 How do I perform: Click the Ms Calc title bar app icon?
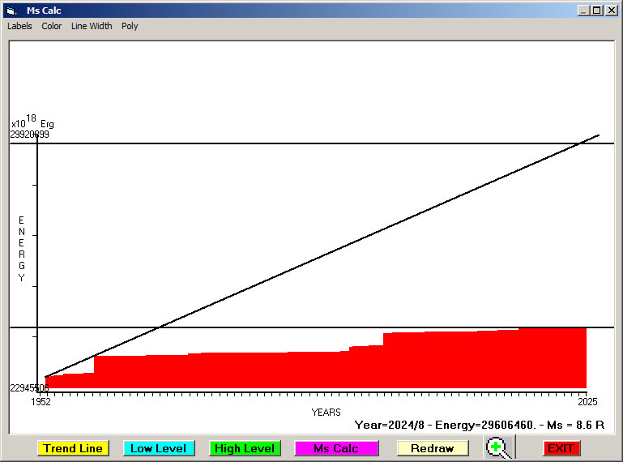tap(11, 11)
